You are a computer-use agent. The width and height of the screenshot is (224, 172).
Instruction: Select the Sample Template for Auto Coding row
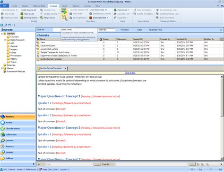click(130, 52)
